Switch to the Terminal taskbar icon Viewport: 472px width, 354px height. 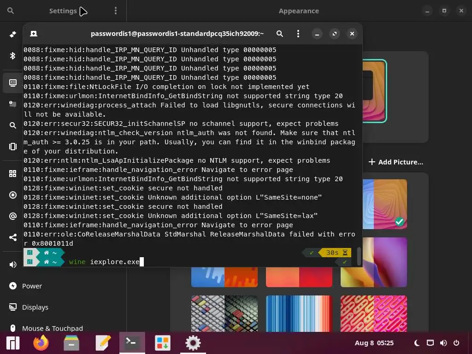[x=132, y=343]
